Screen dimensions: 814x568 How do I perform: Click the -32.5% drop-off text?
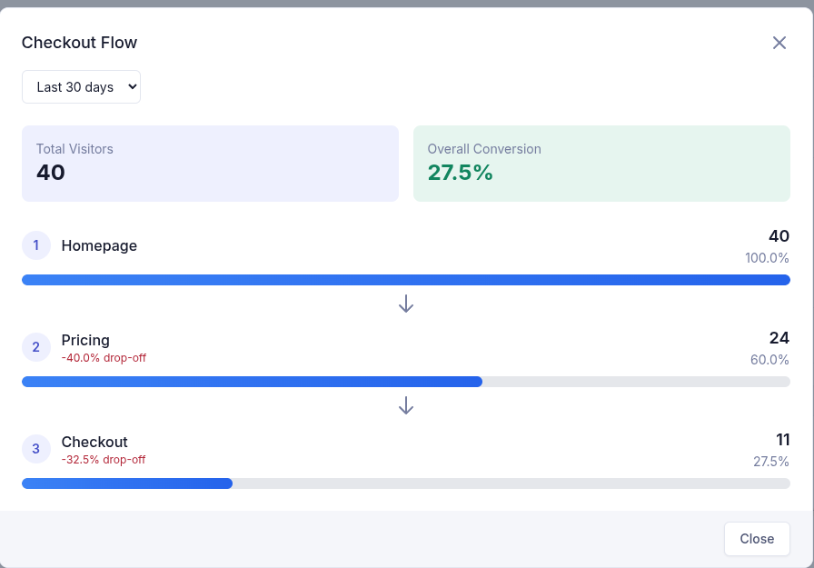104,460
